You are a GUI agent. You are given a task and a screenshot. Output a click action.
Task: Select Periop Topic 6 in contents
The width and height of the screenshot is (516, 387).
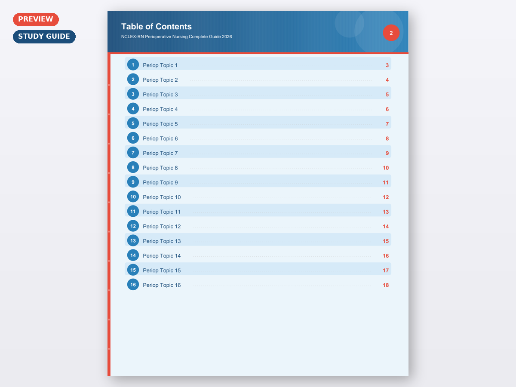point(160,138)
